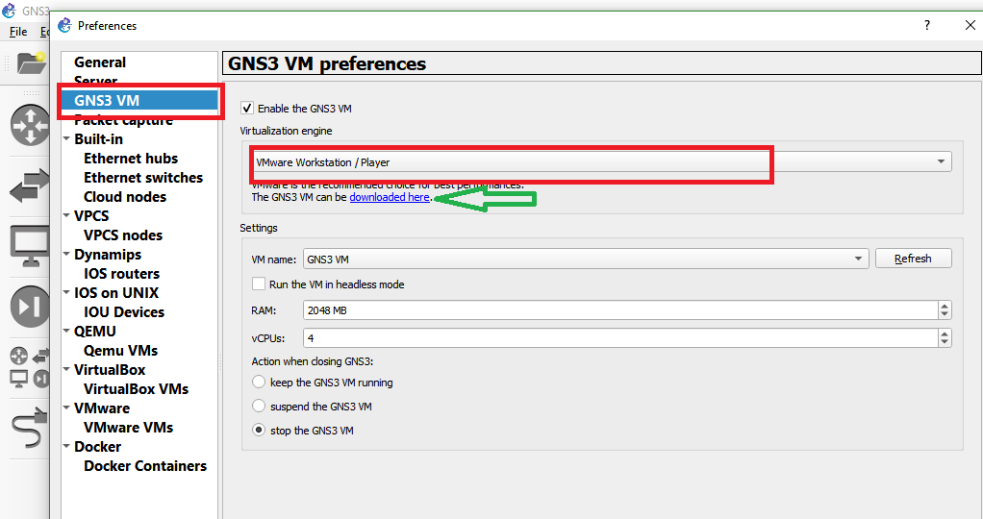The height and width of the screenshot is (519, 983).
Task: Select the Dynamips category label
Action: [x=107, y=255]
